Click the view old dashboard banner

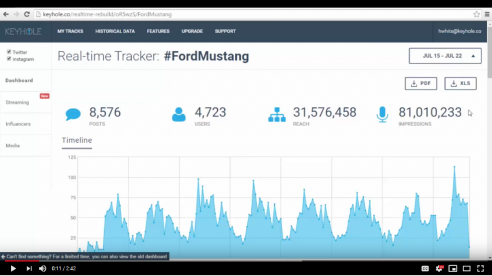pos(85,257)
